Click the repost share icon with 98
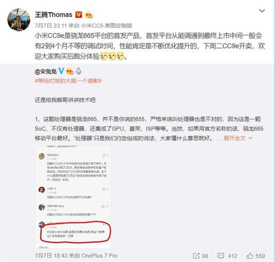 [x=200, y=256]
